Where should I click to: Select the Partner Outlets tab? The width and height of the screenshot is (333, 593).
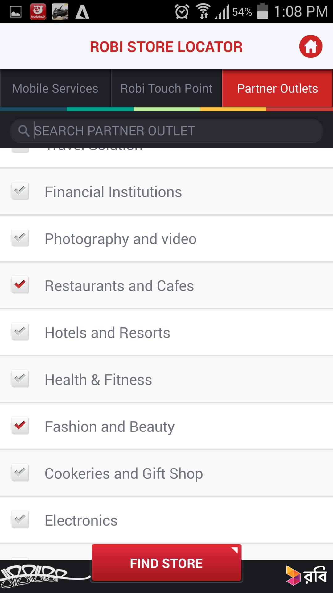[277, 89]
